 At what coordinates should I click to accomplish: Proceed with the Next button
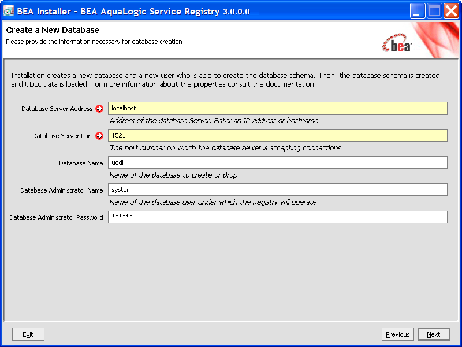434,334
